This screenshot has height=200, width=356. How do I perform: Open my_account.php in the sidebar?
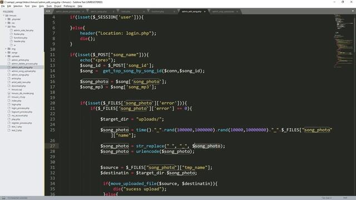pos(19,116)
